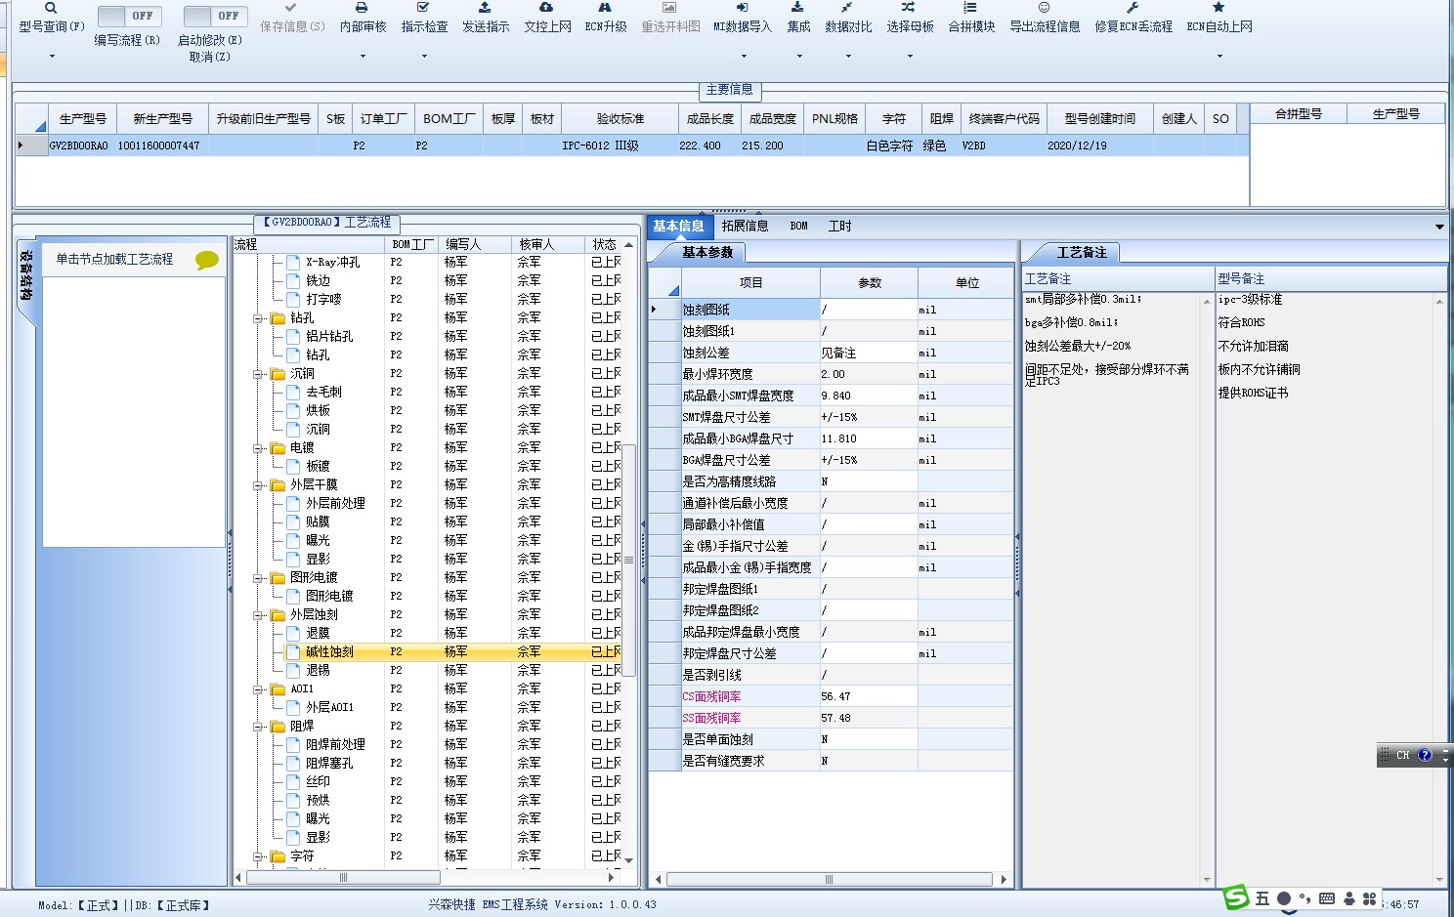Viewport: 1454px width, 917px height.
Task: Click the Sogou soft keyboard icon
Action: click(1327, 898)
